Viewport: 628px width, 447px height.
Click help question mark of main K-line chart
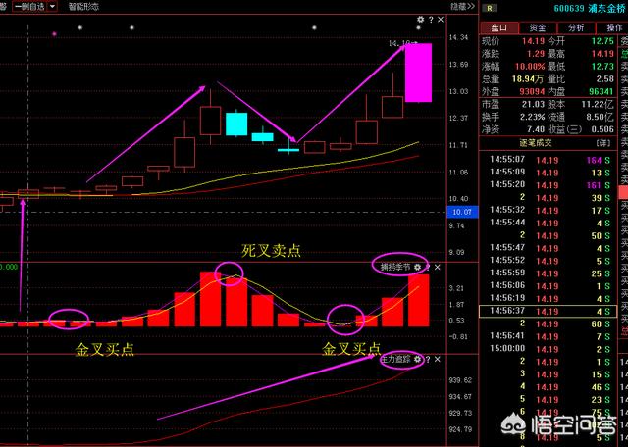coord(431,20)
